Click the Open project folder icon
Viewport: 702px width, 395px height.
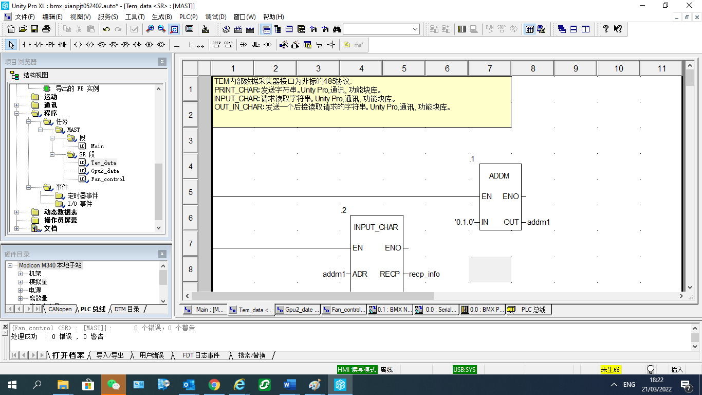pyautogui.click(x=23, y=29)
